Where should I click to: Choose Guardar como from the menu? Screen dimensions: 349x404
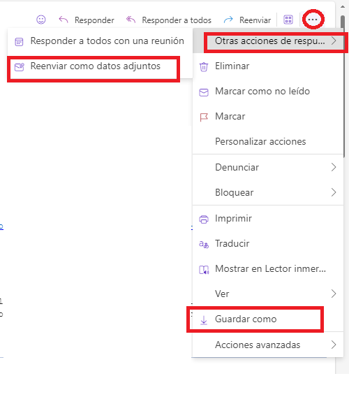[255, 319]
